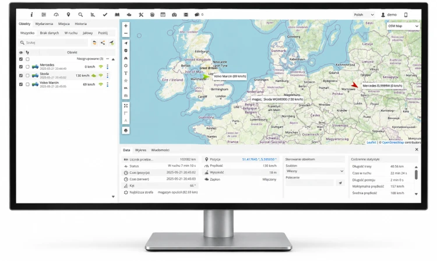Open the Wykres tab in the data panel
This screenshot has width=437, height=261.
click(140, 150)
